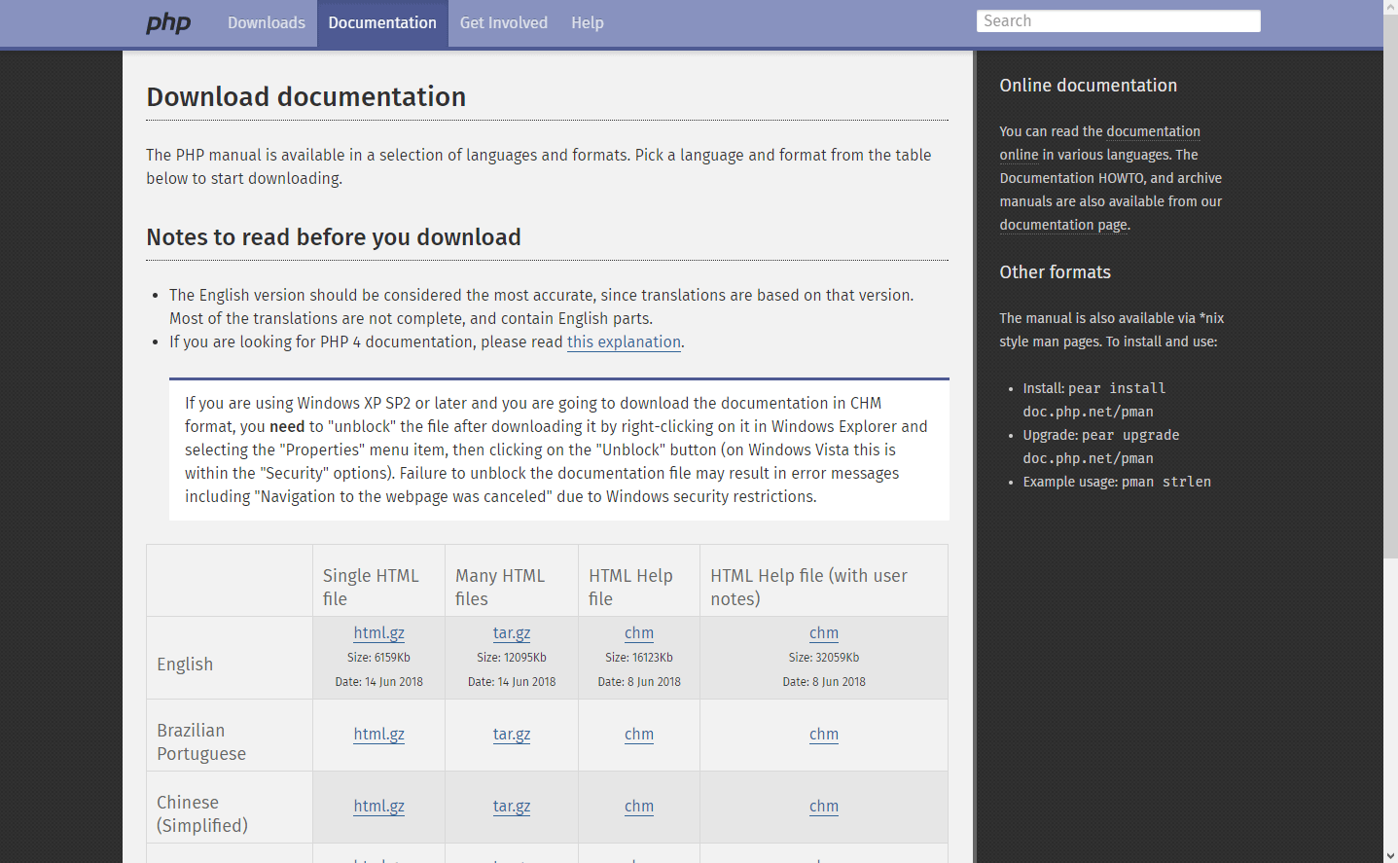Download English tar.gz many HTML files
Image resolution: width=1398 pixels, height=863 pixels.
pos(512,632)
